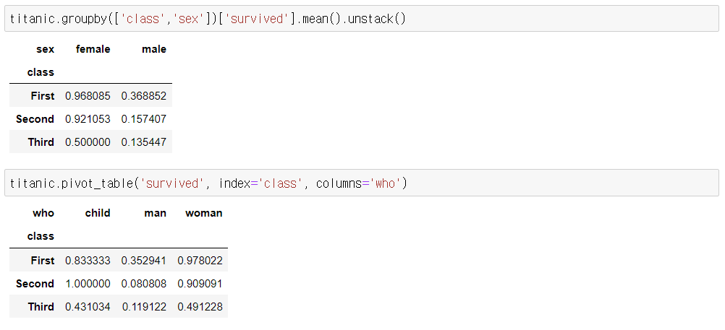Select value 0.968085 for First female
The image size is (725, 330).
point(88,96)
